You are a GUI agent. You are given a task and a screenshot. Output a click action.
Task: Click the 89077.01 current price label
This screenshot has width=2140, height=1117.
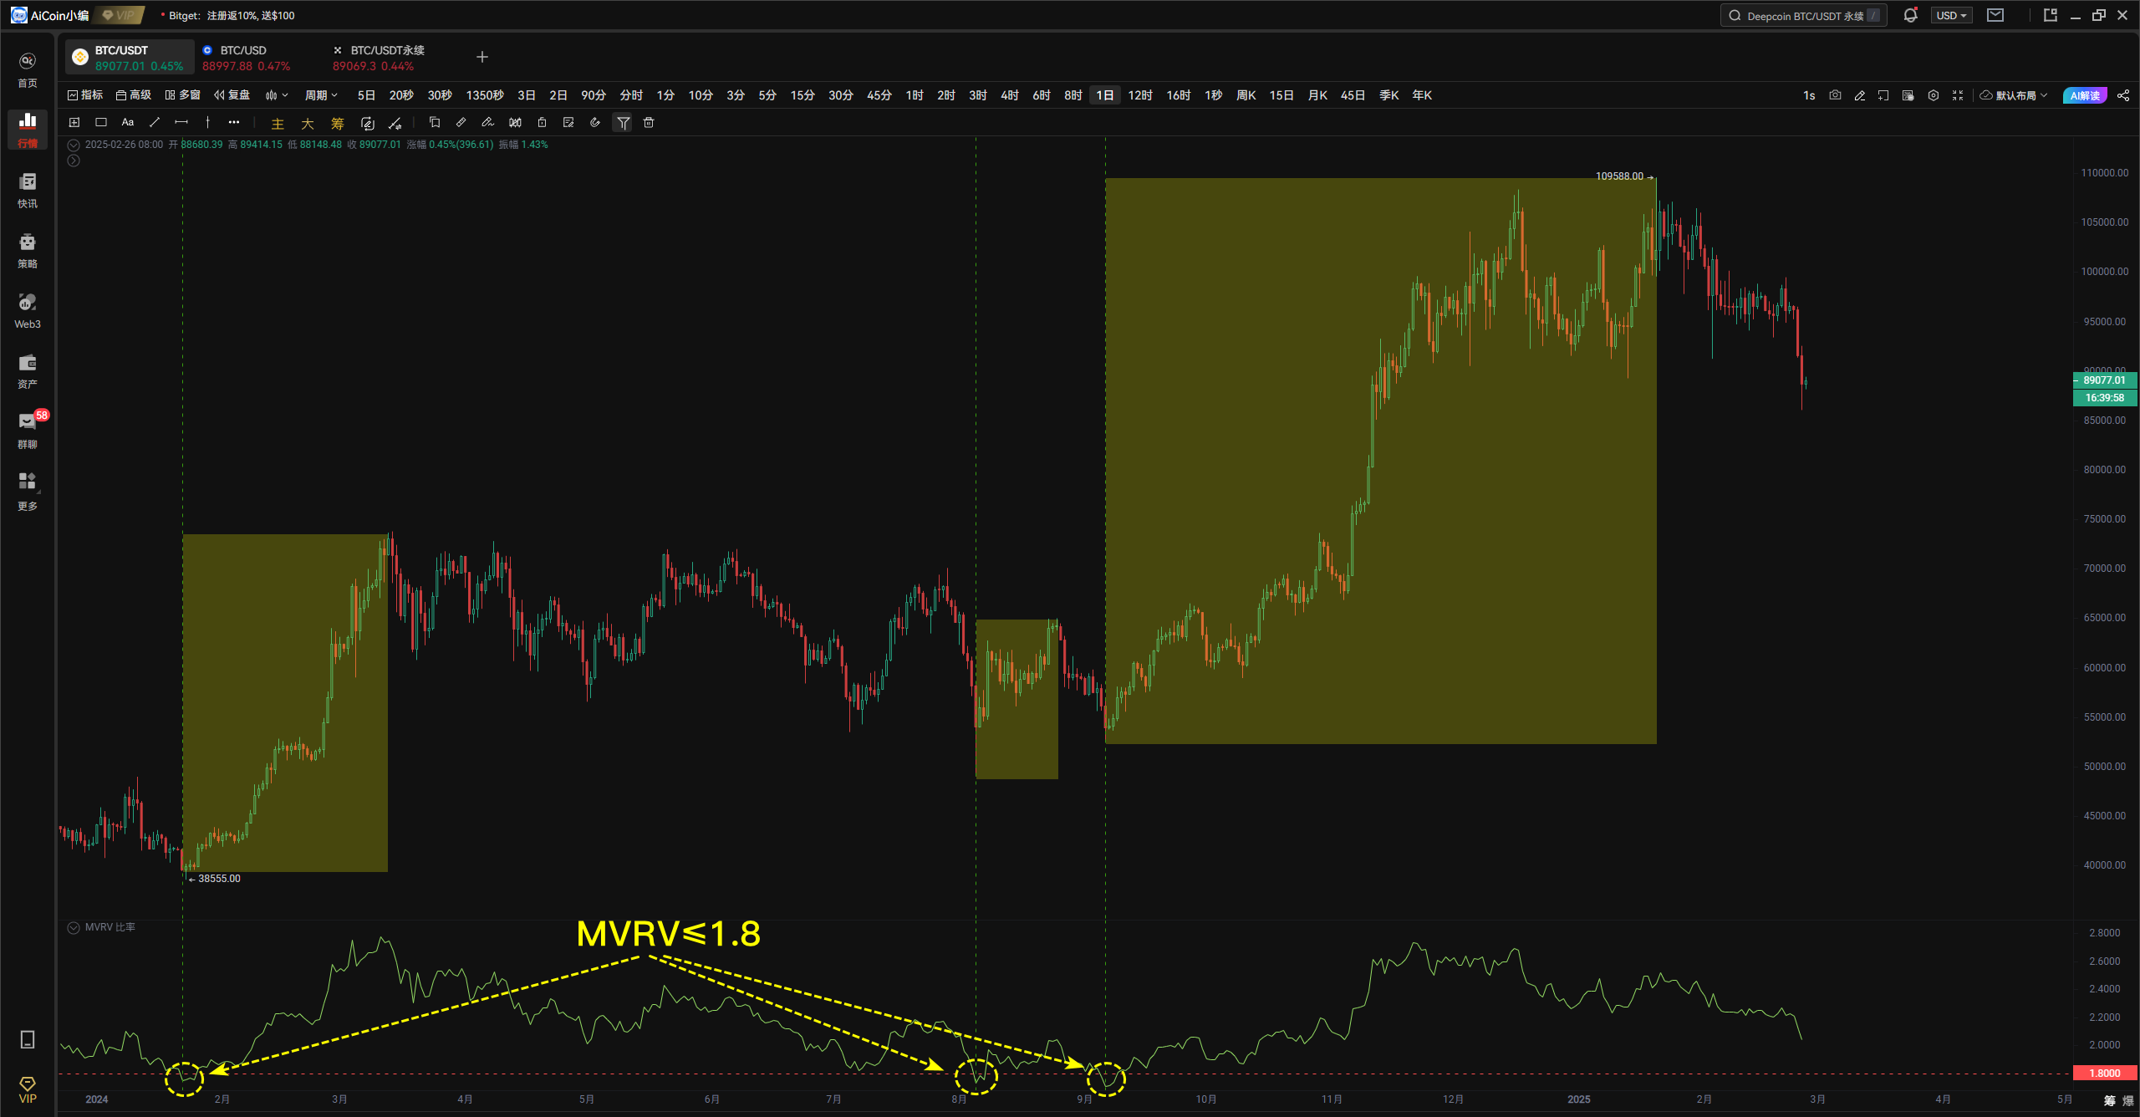tap(2105, 380)
